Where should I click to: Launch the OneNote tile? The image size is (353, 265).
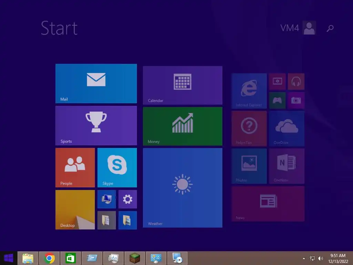pos(287,166)
